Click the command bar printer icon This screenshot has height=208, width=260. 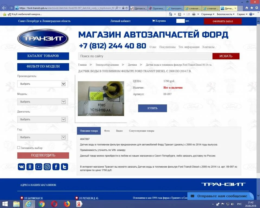click(194, 14)
